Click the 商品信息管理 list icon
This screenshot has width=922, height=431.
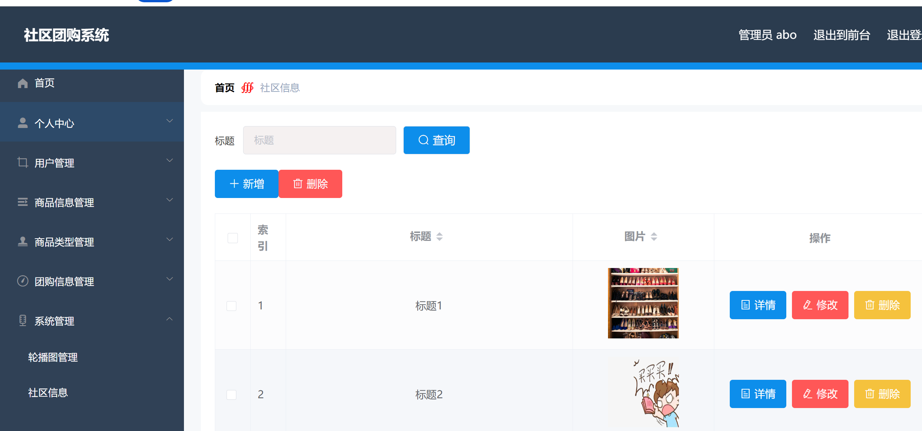[x=22, y=202]
